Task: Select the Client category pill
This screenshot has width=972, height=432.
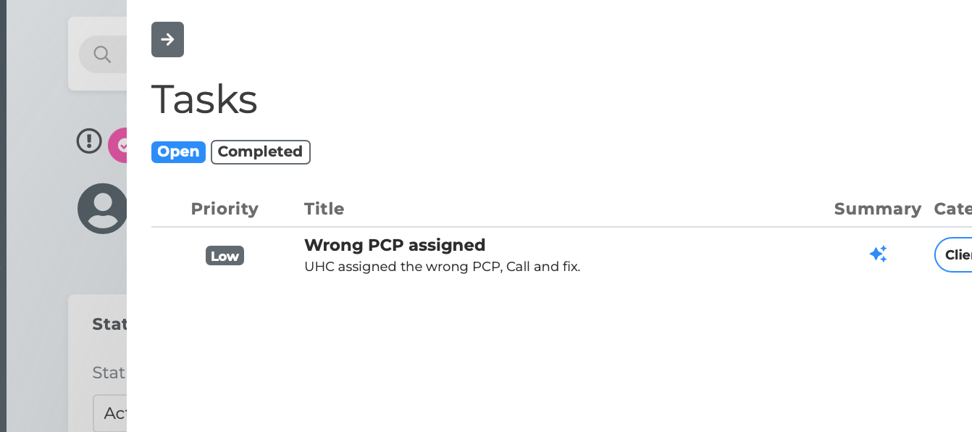Action: coord(956,255)
